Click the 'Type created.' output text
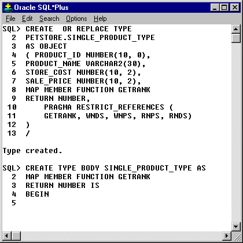Image resolution: width=243 pixels, height=243 pixels. 32,151
